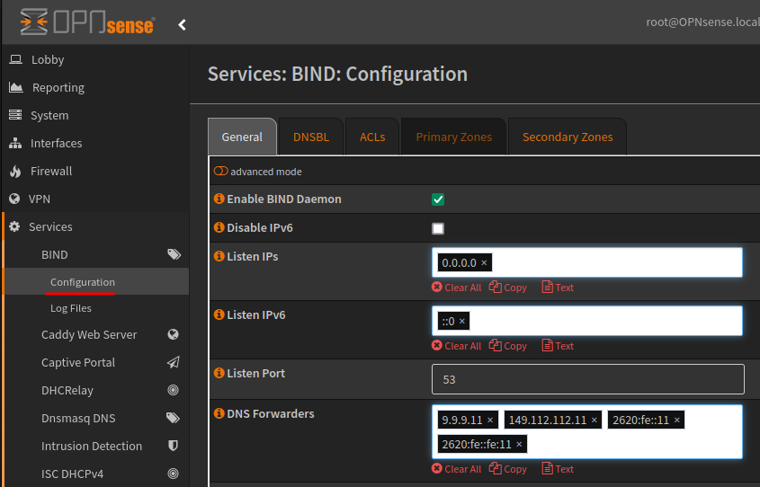Image resolution: width=760 pixels, height=487 pixels.
Task: Remove the 0.0.0.0 listen IP tag
Action: point(484,263)
